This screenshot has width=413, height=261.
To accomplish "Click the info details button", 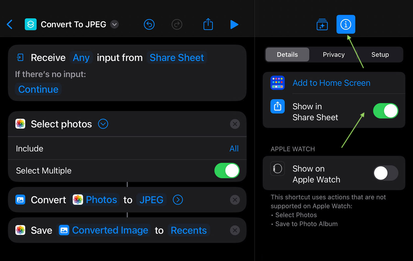I will [346, 24].
